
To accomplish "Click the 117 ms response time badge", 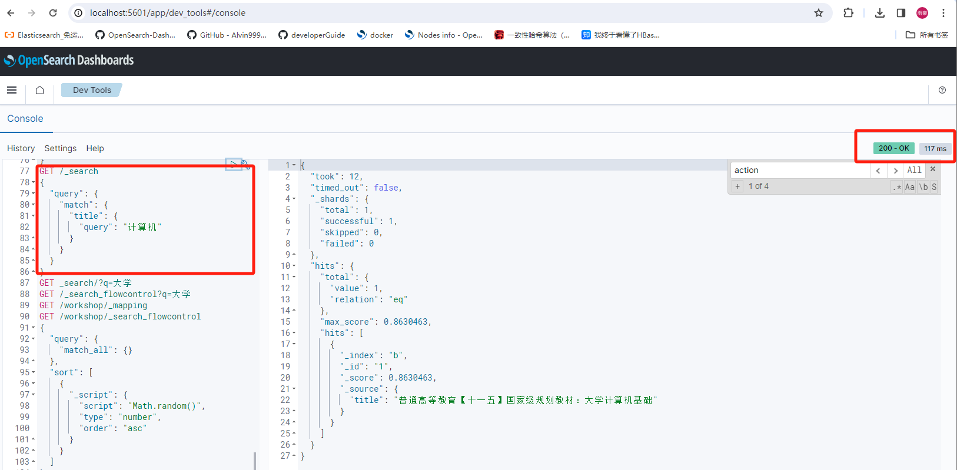I will [x=935, y=148].
